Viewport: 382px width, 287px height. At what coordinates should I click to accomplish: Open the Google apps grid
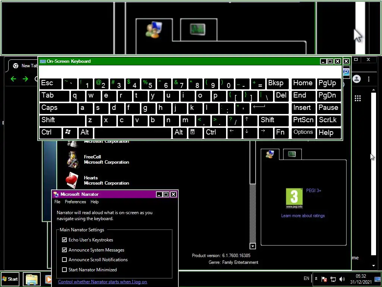coord(358,98)
